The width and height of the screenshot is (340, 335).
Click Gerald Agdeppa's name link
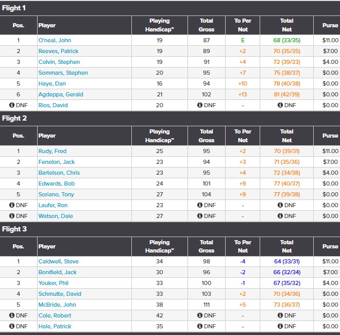tap(60, 94)
